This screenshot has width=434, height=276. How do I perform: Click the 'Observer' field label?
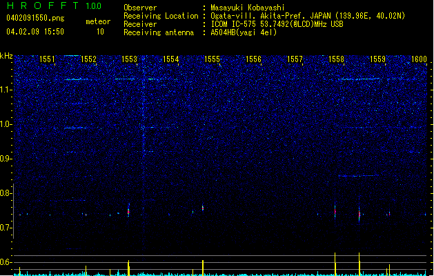pos(140,8)
